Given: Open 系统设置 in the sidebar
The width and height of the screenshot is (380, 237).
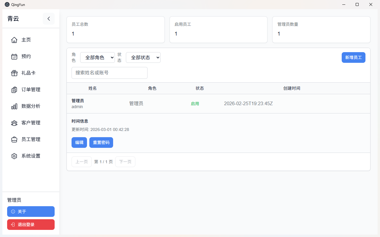Looking at the screenshot, I should click(x=31, y=156).
